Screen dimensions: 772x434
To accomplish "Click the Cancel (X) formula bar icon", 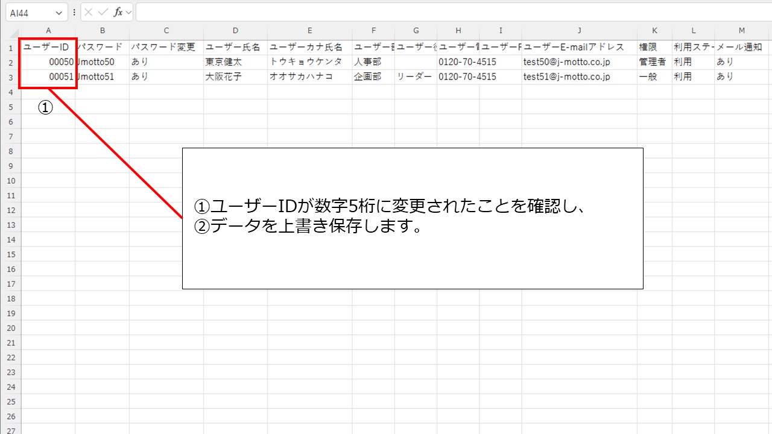I will click(89, 12).
